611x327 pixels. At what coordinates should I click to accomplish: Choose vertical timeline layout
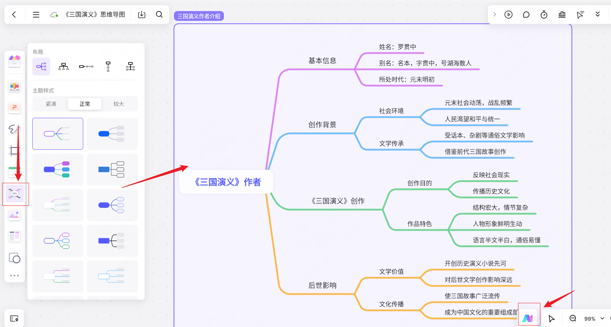(108, 67)
